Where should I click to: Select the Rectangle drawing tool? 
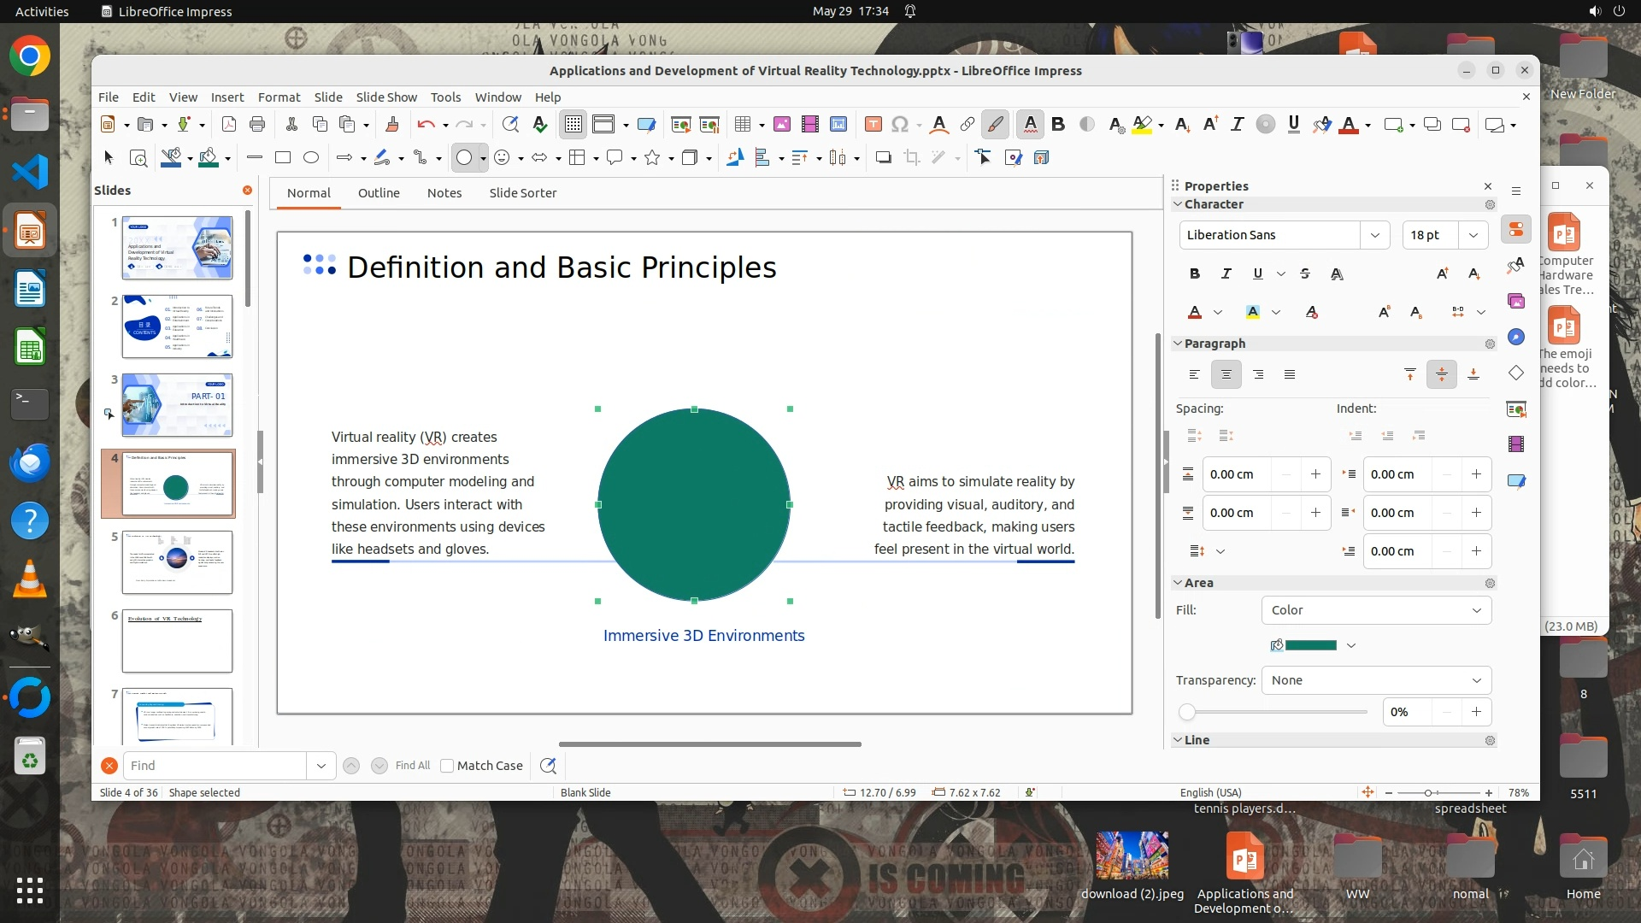tap(283, 157)
